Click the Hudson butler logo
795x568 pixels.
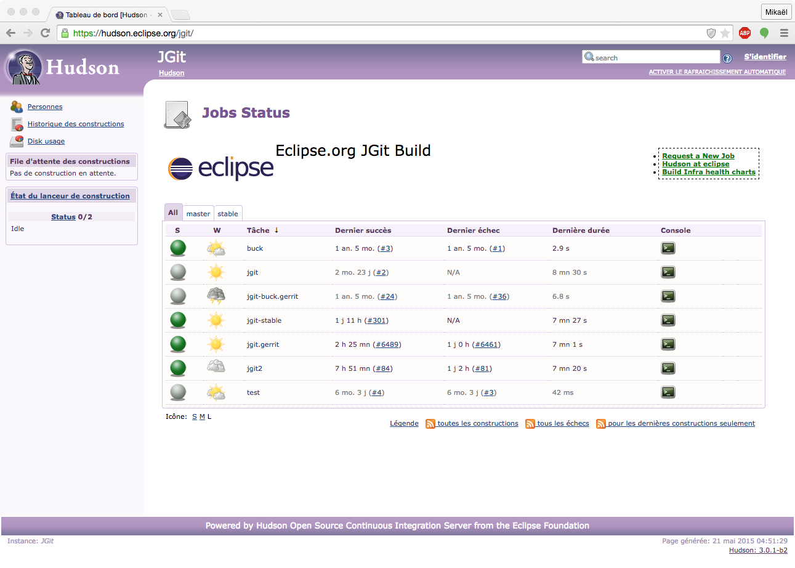point(25,67)
